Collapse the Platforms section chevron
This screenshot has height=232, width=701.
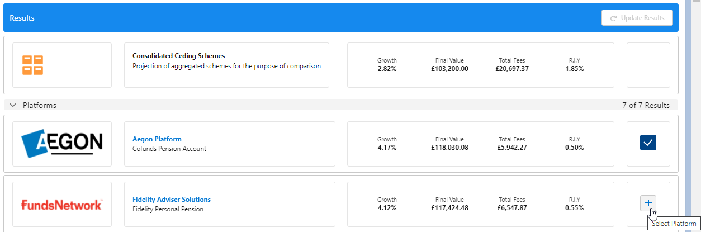[13, 105]
